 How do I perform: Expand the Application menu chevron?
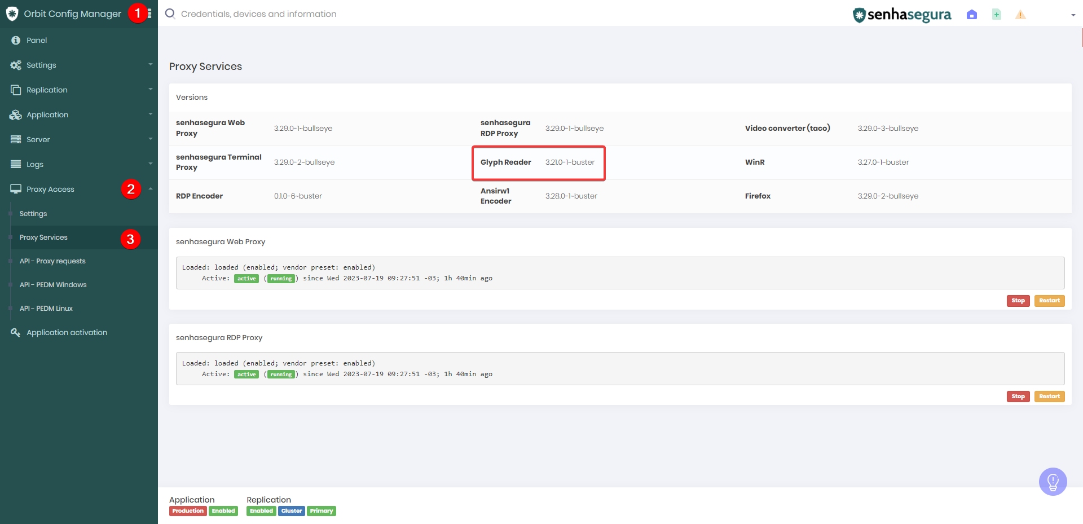coord(151,114)
